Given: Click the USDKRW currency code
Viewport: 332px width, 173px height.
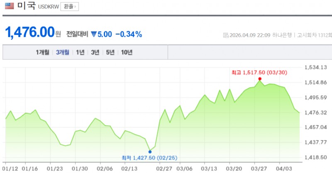Looking at the screenshot, I should tap(48, 7).
